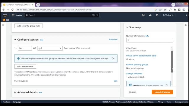
Task: Collapse the Configure storage section
Action: coord(15,39)
